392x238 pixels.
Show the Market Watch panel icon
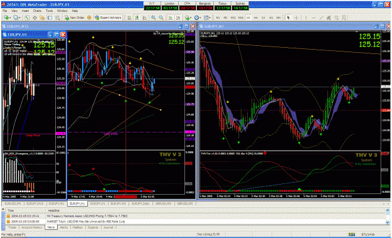point(27,18)
